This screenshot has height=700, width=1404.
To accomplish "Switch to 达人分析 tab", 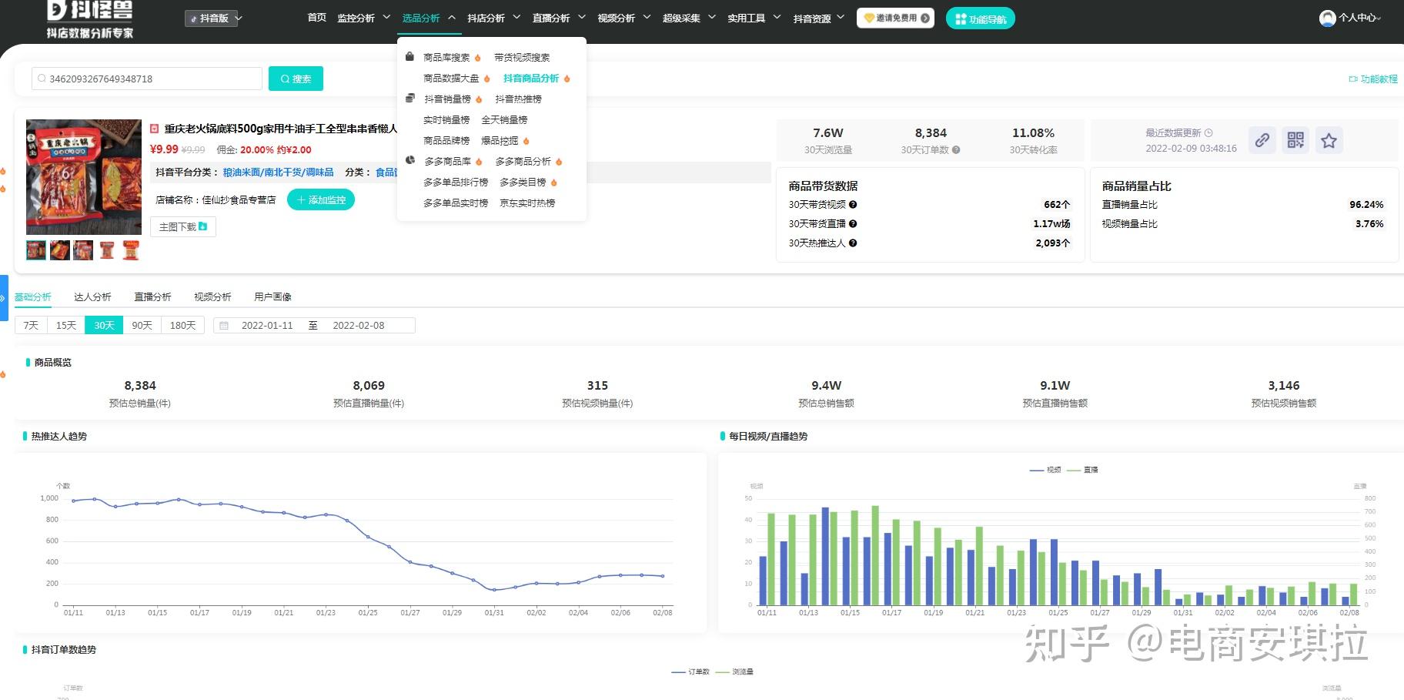I will (x=92, y=297).
